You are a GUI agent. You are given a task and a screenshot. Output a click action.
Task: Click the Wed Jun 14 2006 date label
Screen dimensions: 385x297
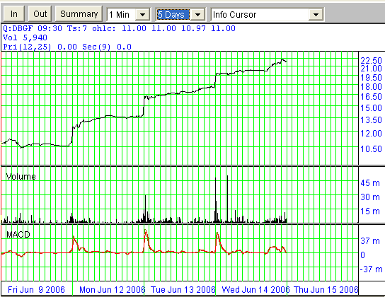point(255,290)
